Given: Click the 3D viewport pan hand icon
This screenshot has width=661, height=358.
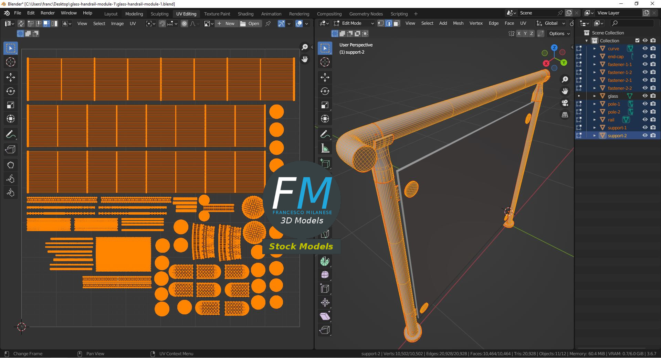Looking at the screenshot, I should pyautogui.click(x=565, y=91).
